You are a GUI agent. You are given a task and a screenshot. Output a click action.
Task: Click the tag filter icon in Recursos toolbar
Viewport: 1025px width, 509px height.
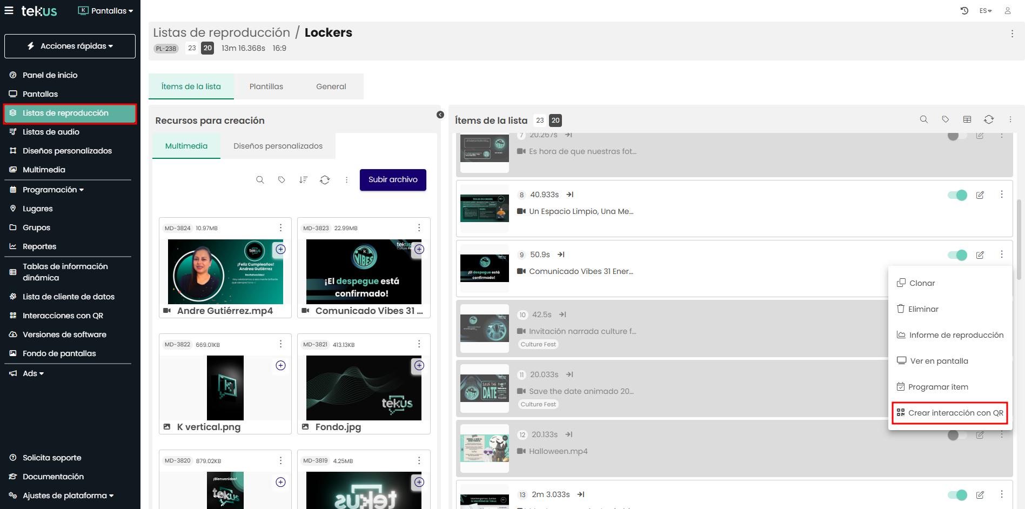[282, 180]
